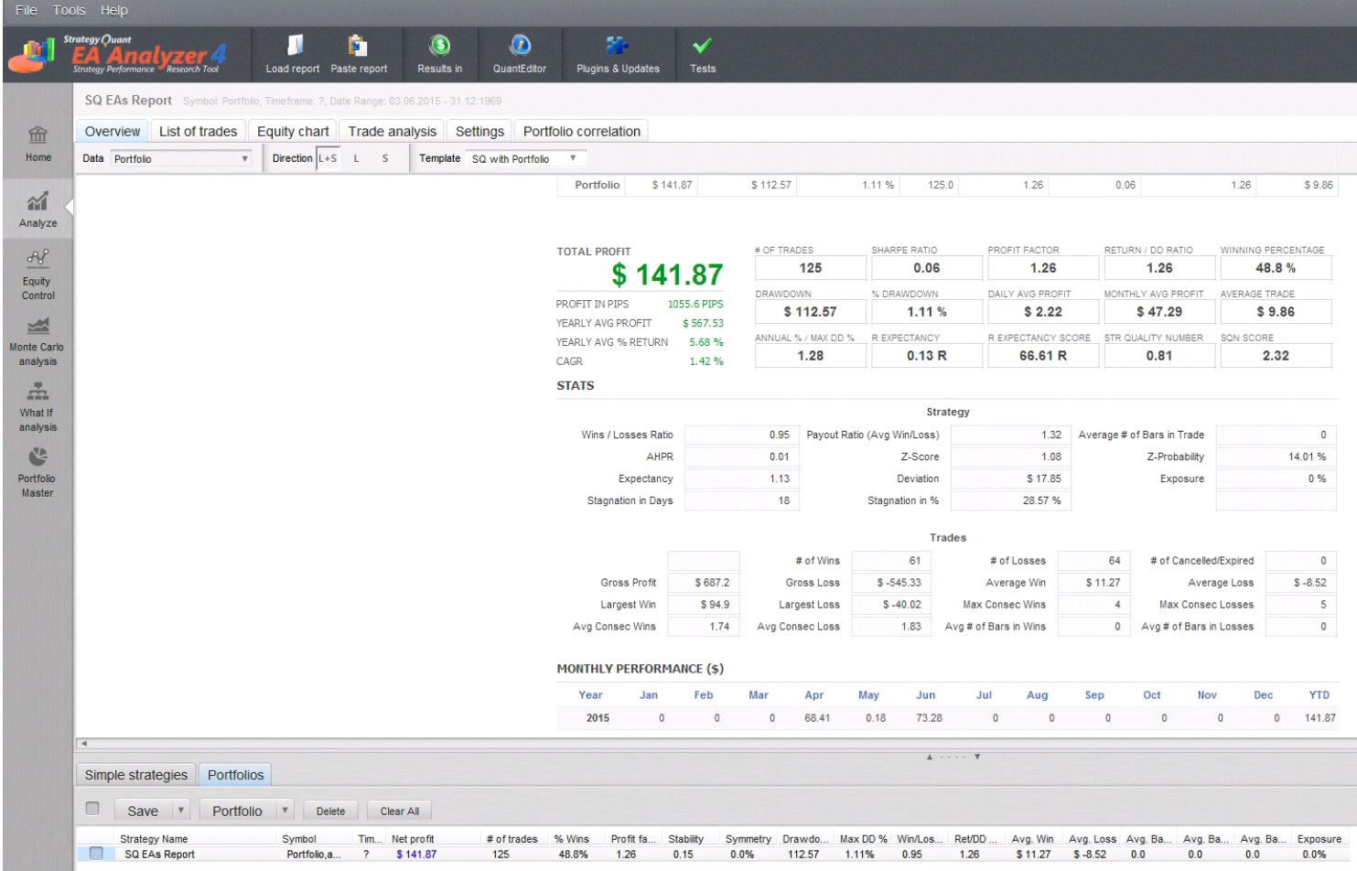Viewport: 1357px width, 871px height.
Task: Open the Results in option
Action: 440,55
